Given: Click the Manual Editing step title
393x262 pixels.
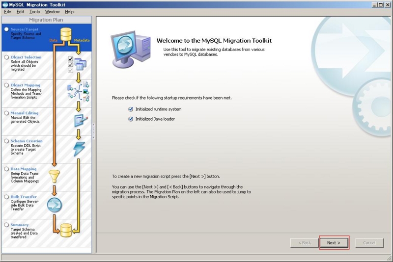Looking at the screenshot, I should (x=24, y=113).
